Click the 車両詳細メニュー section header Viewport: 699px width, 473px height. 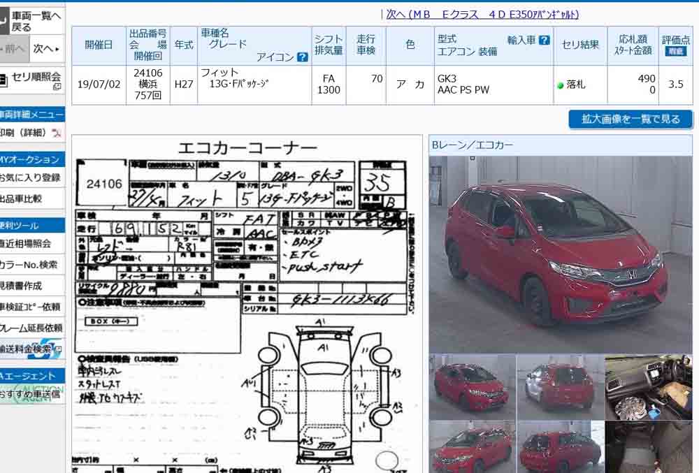point(32,115)
